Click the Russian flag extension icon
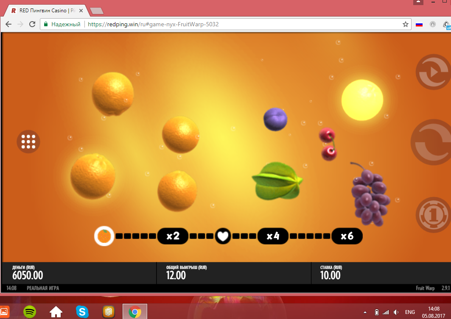Viewport: 451px width, 319px height. (419, 25)
